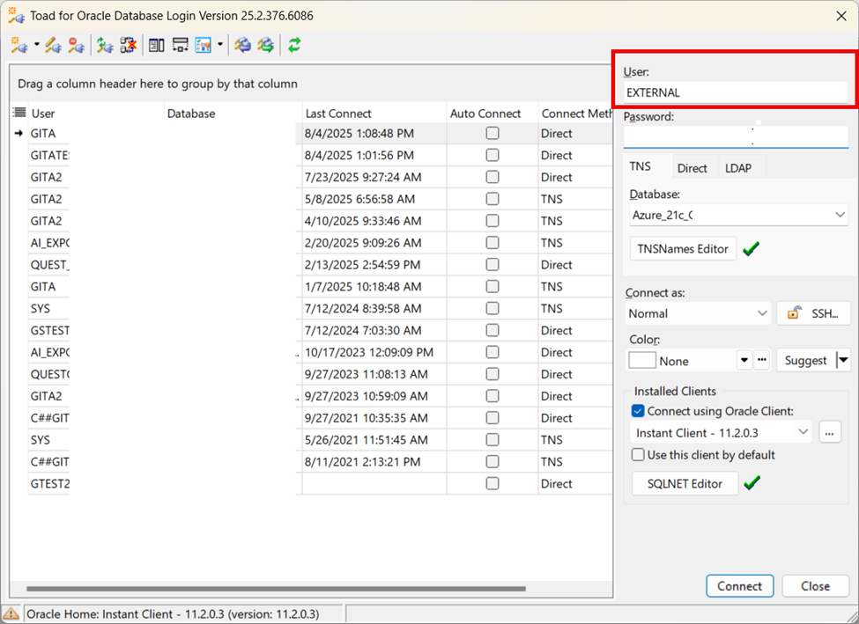Click the Close button
The height and width of the screenshot is (624, 859).
(x=815, y=585)
